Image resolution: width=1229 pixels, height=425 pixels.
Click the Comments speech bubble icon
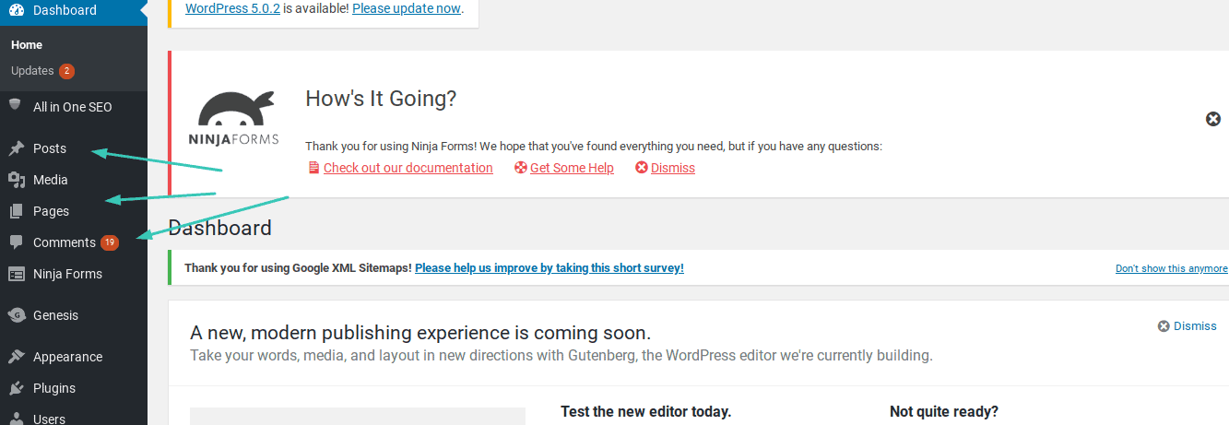coord(16,242)
